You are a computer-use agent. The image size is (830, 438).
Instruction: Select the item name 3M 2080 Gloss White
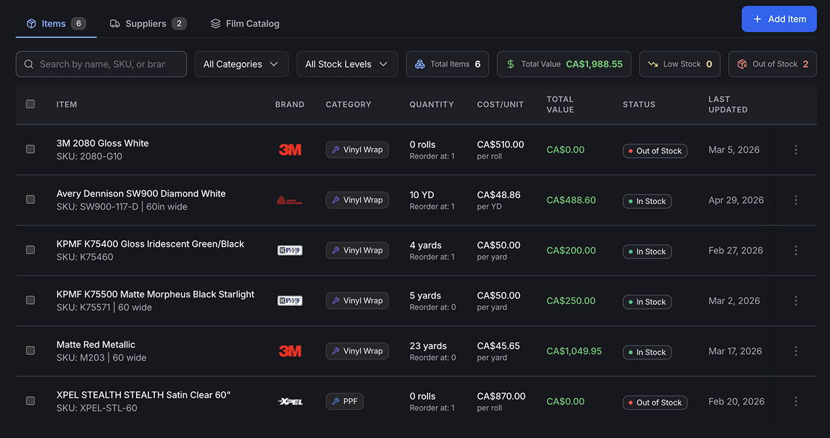pyautogui.click(x=103, y=143)
